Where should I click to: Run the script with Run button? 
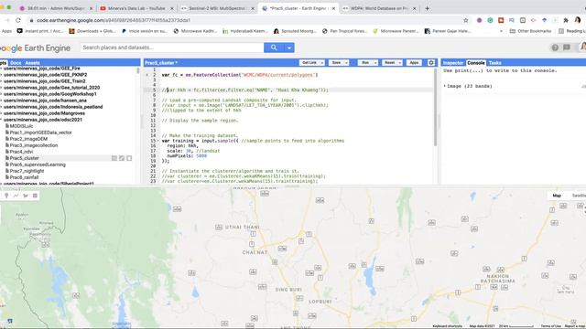coord(365,63)
